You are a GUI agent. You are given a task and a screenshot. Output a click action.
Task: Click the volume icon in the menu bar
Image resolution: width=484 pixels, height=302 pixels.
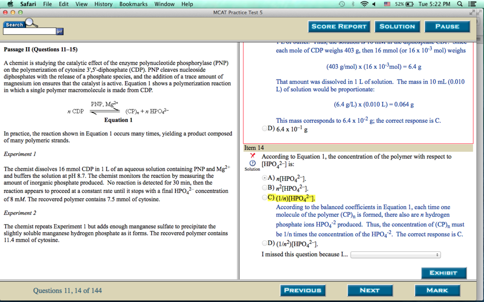click(x=374, y=4)
